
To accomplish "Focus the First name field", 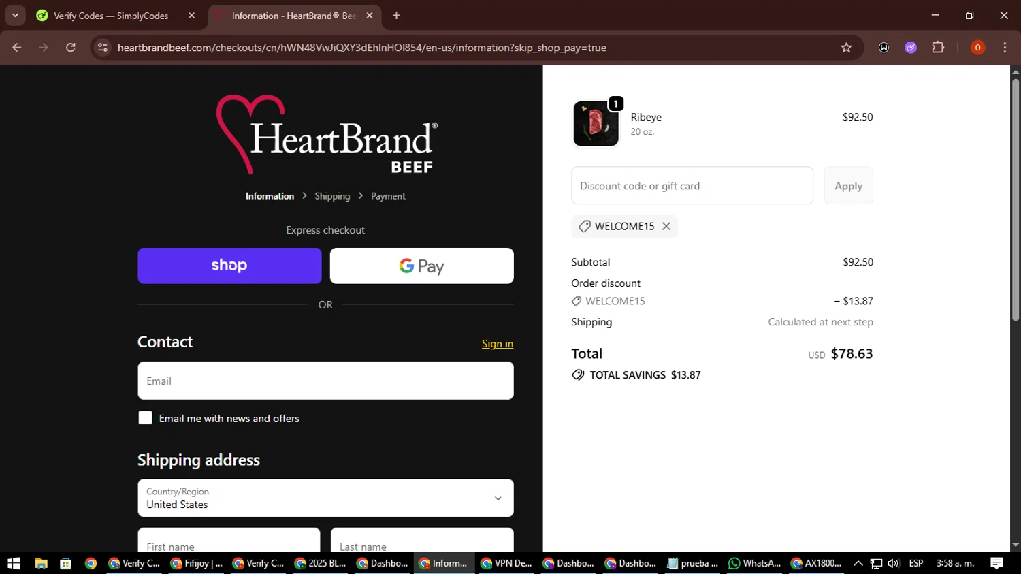I will [x=229, y=541].
